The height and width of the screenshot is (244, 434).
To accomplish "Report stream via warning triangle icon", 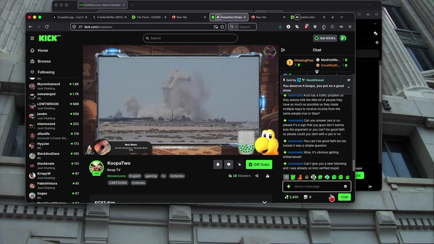I will 268,176.
